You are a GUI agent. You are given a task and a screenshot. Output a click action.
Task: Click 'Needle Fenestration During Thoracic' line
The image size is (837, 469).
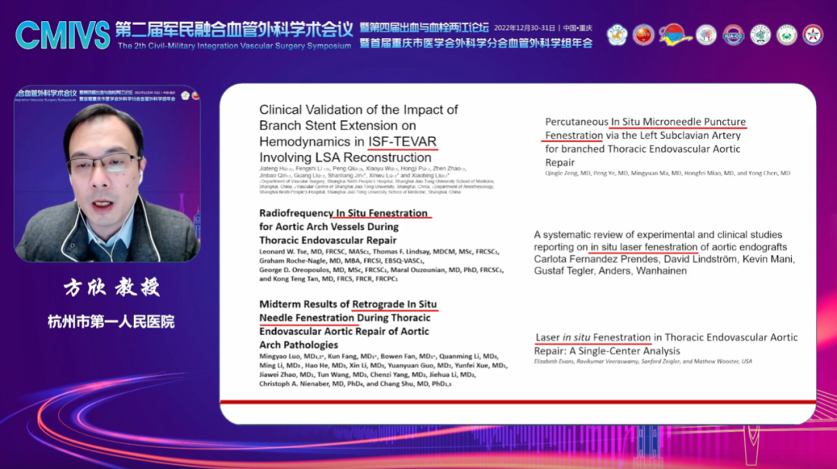(x=345, y=318)
